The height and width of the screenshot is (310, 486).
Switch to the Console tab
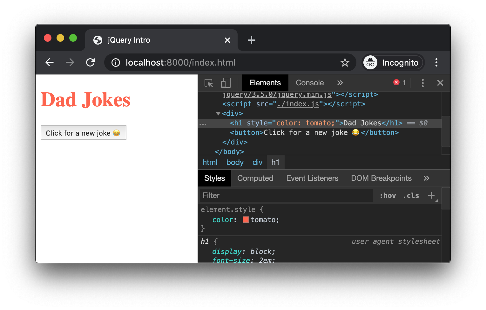click(309, 83)
